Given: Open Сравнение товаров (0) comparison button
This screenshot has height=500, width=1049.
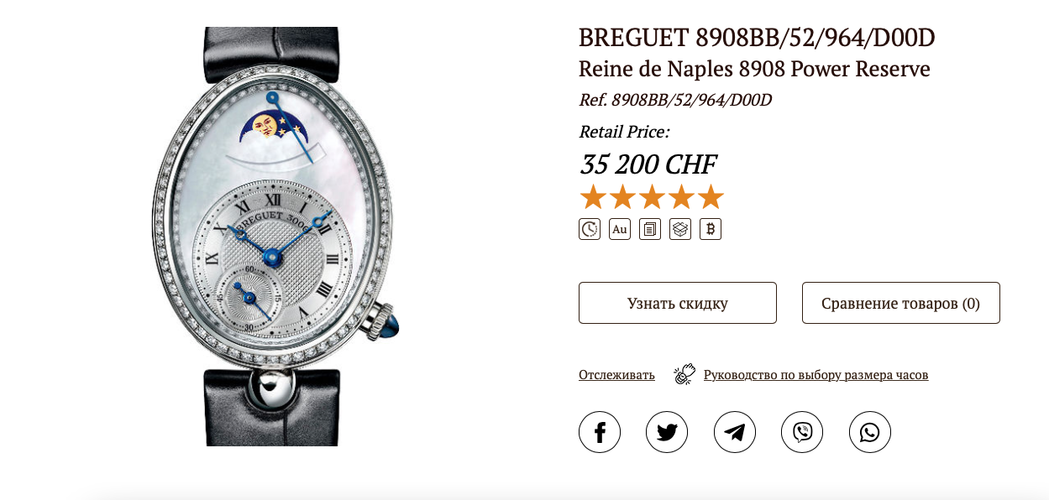Looking at the screenshot, I should [901, 303].
